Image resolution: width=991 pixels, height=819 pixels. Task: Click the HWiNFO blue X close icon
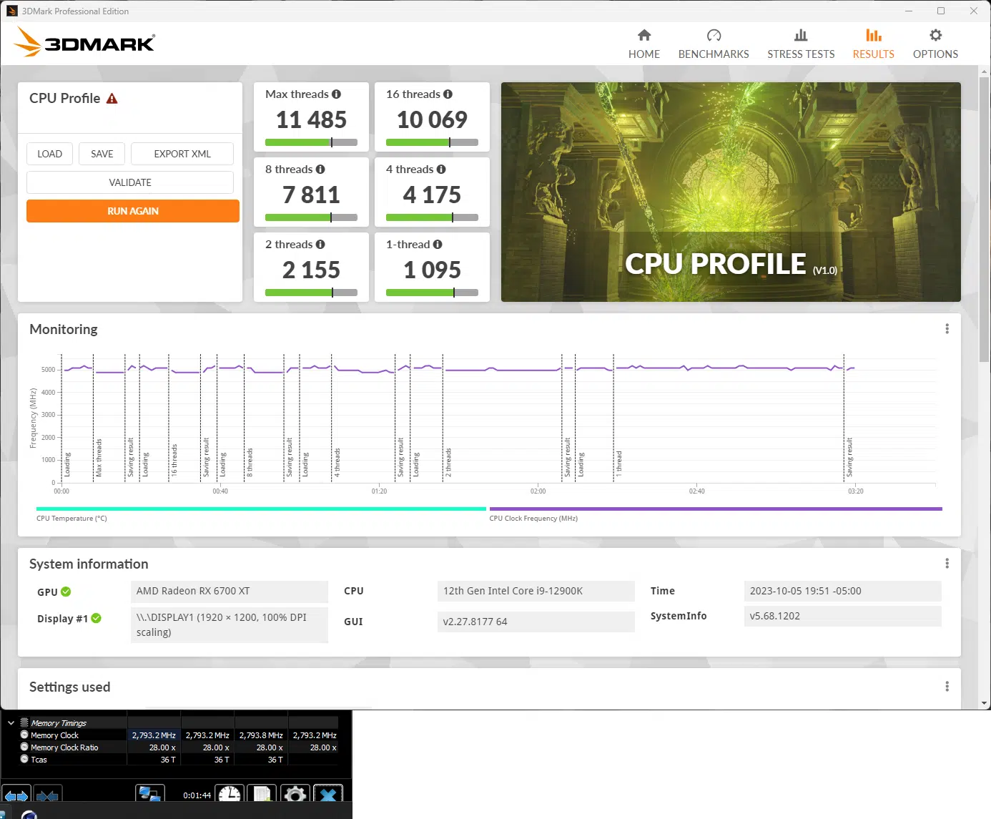[328, 795]
